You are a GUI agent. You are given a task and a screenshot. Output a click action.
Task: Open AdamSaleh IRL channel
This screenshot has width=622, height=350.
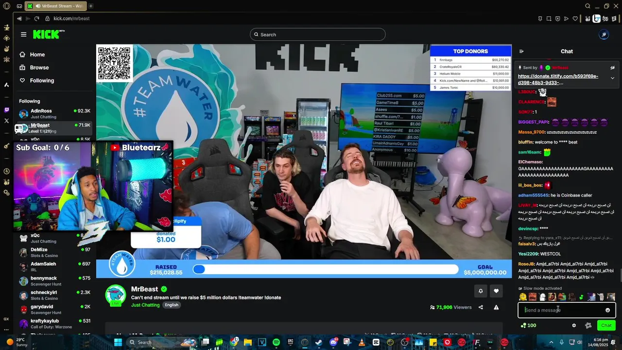[54, 266]
